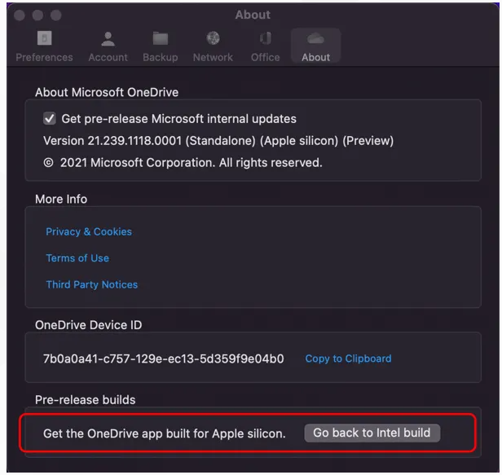The image size is (502, 475).
Task: Open the Third Party Notices link
Action: pos(92,284)
